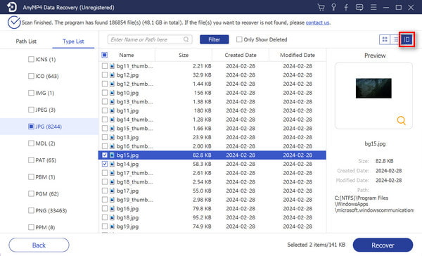The image size is (422, 256).
Task: Select the bg16_thumb file row name
Action: [135, 146]
